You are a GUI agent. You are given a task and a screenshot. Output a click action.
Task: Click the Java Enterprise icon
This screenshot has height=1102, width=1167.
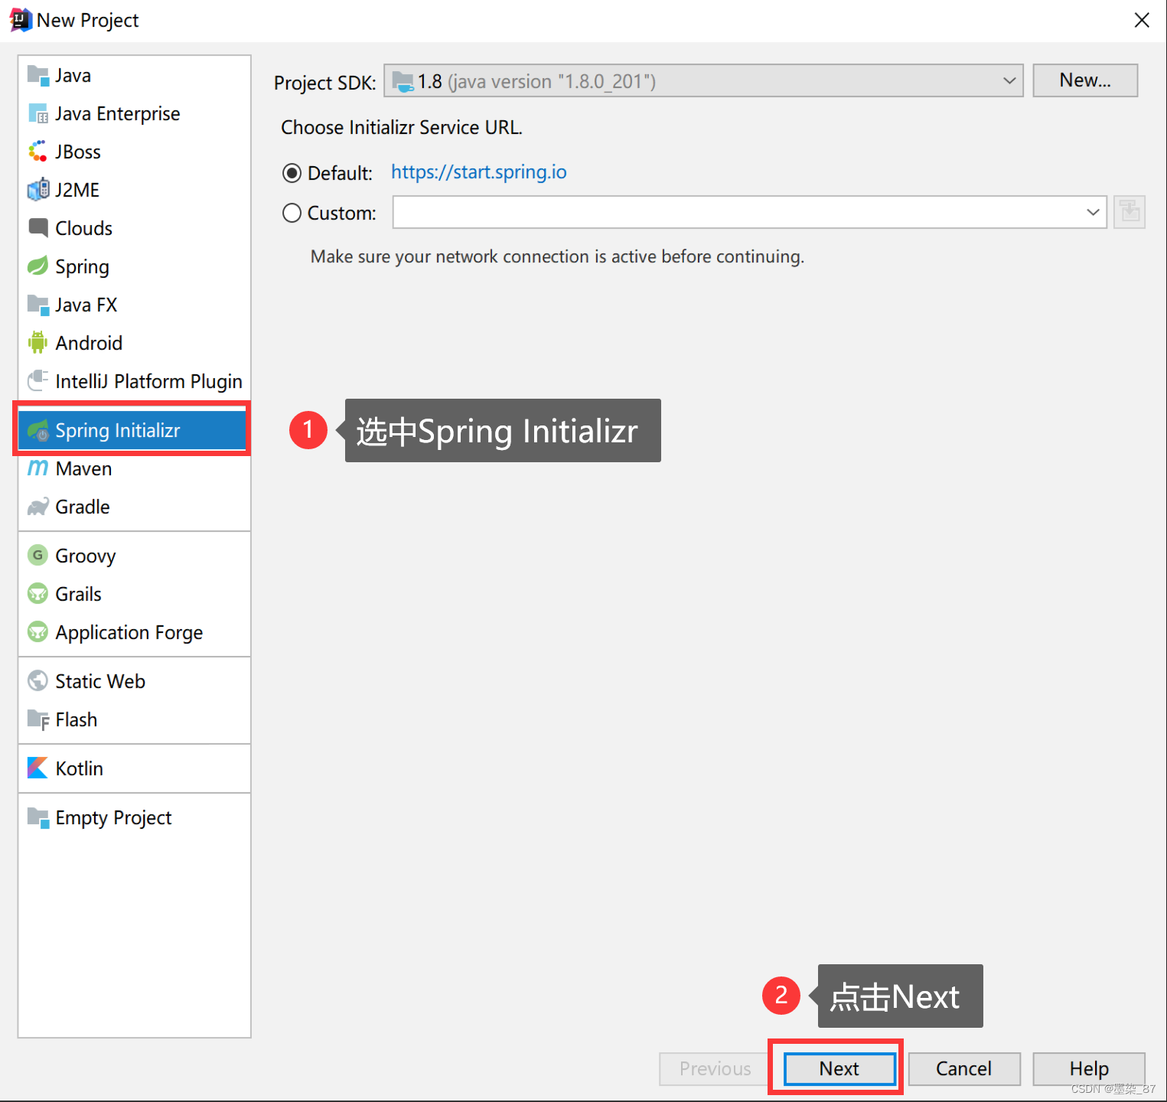pyautogui.click(x=37, y=113)
